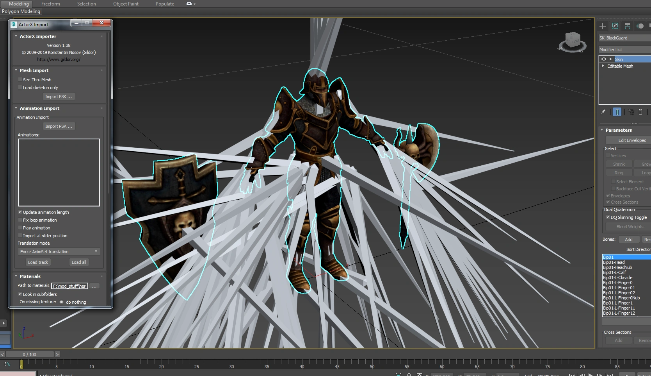
Task: Open the Motion panel tab
Action: click(640, 26)
